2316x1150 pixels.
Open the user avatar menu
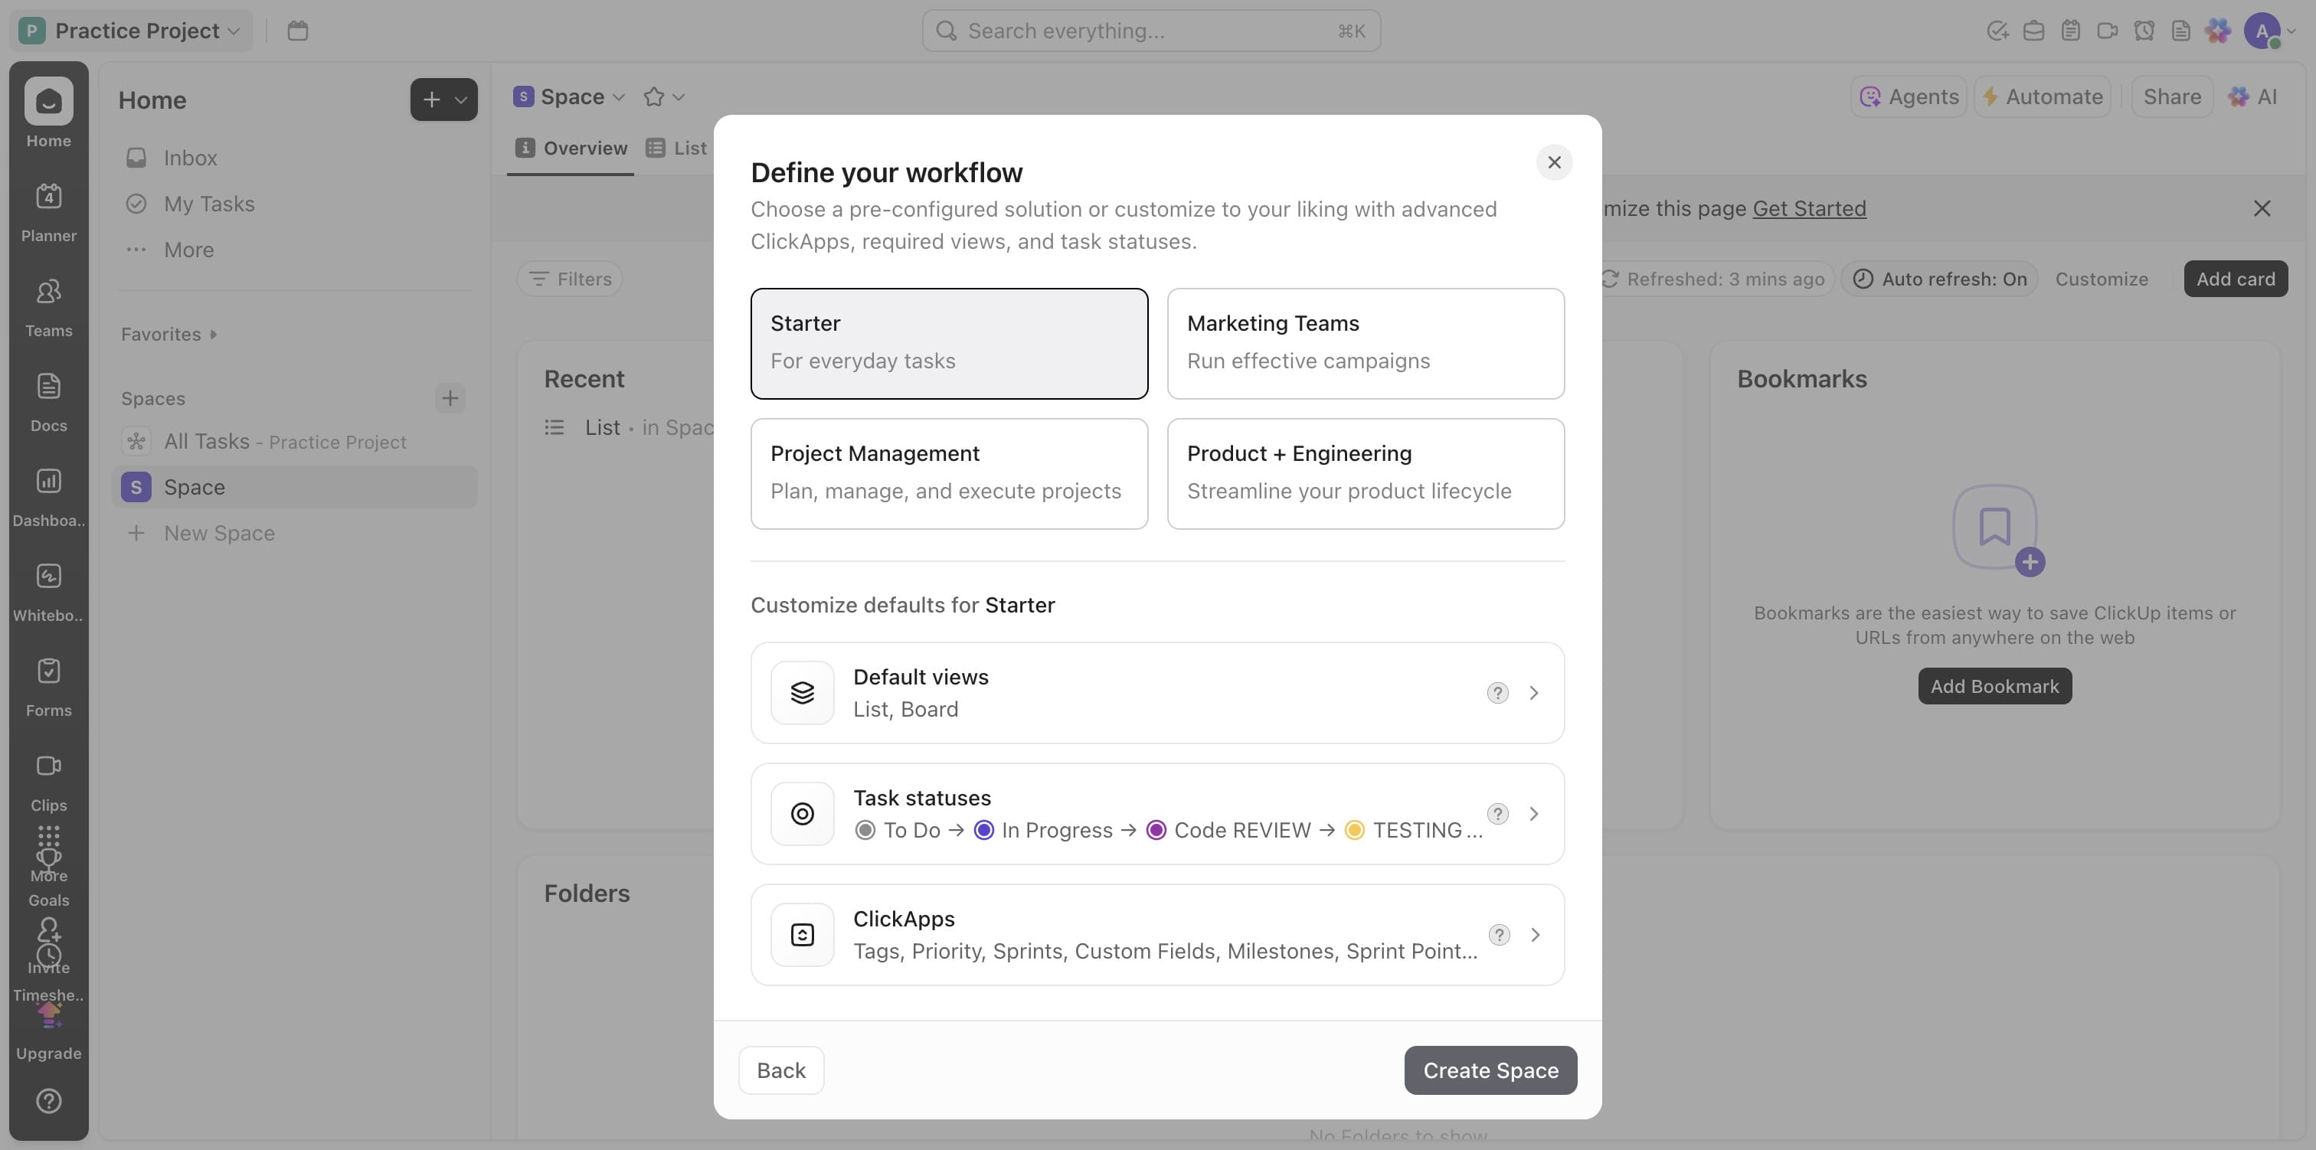click(x=2262, y=31)
